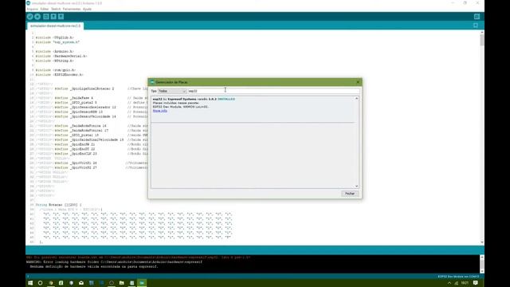
Task: Click the Open sketch toolbar icon
Action: pos(53,17)
